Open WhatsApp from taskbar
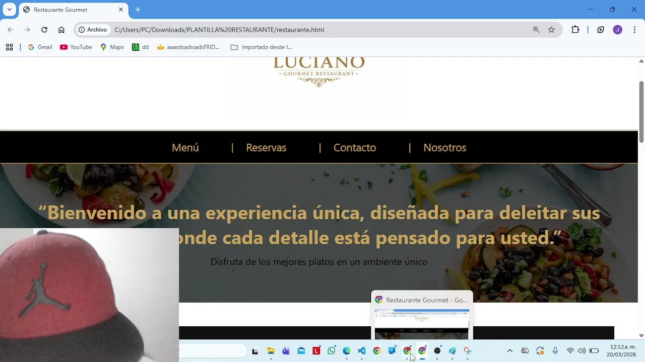 coord(332,351)
